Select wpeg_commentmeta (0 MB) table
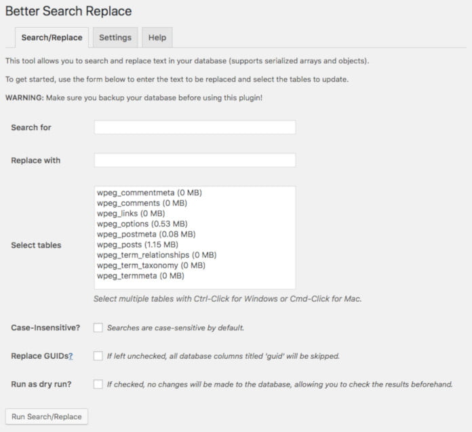Image resolution: width=472 pixels, height=432 pixels. point(195,193)
